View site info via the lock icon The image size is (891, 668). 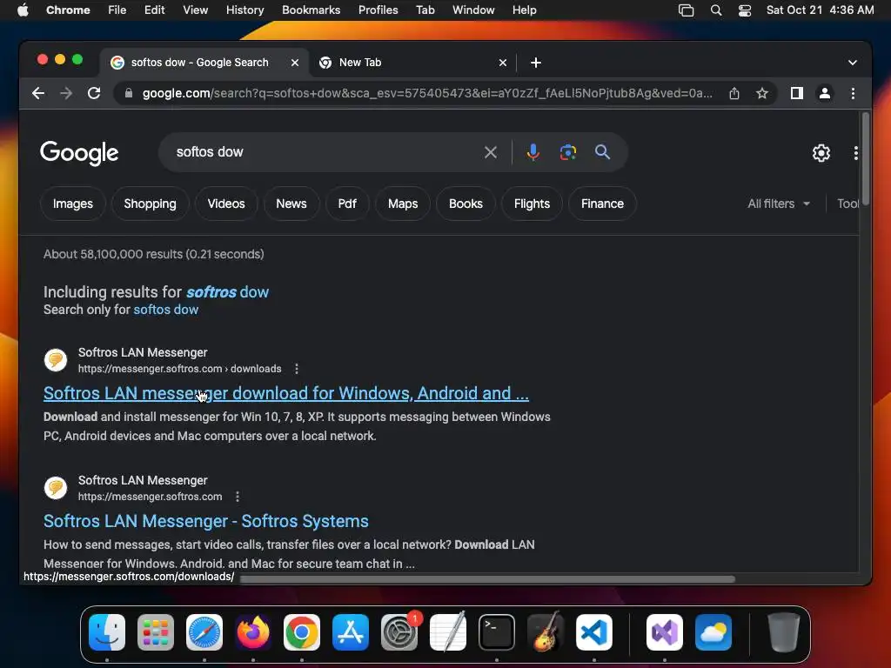pyautogui.click(x=129, y=93)
